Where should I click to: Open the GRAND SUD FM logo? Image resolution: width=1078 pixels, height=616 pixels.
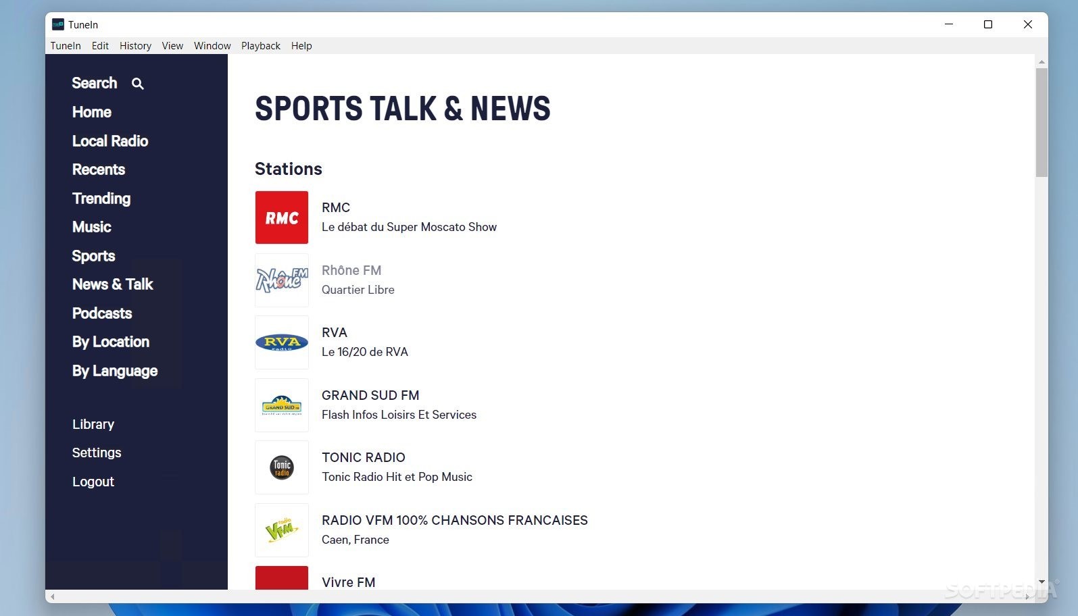(282, 405)
